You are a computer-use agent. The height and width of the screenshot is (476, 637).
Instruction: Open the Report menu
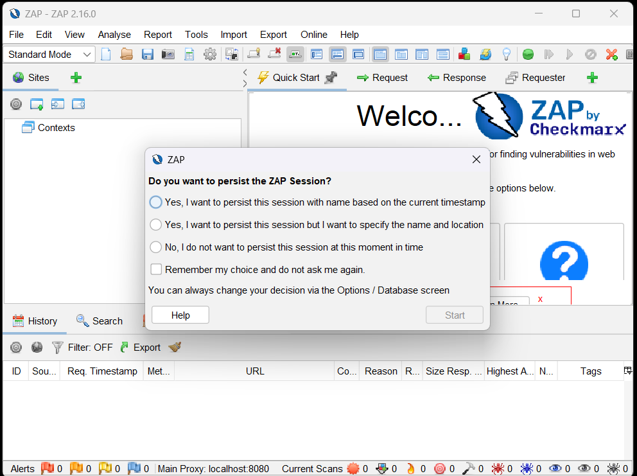click(157, 35)
